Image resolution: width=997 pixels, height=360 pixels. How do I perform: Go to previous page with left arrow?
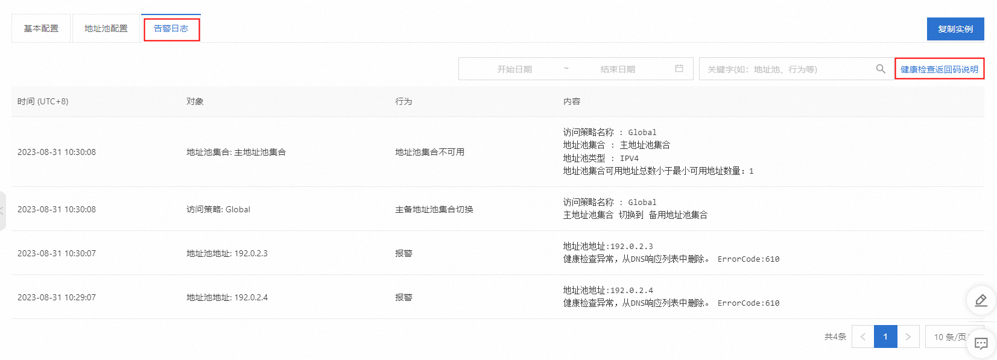pyautogui.click(x=862, y=336)
